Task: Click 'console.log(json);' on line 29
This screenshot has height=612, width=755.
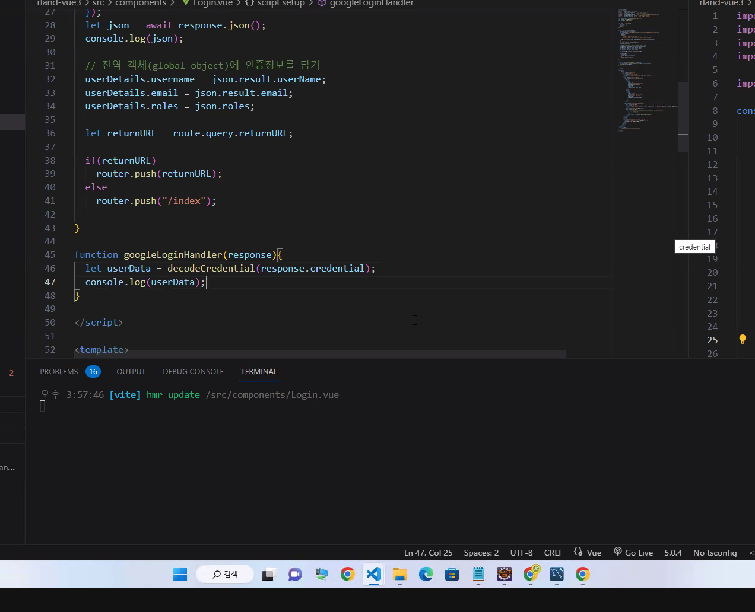Action: [134, 38]
